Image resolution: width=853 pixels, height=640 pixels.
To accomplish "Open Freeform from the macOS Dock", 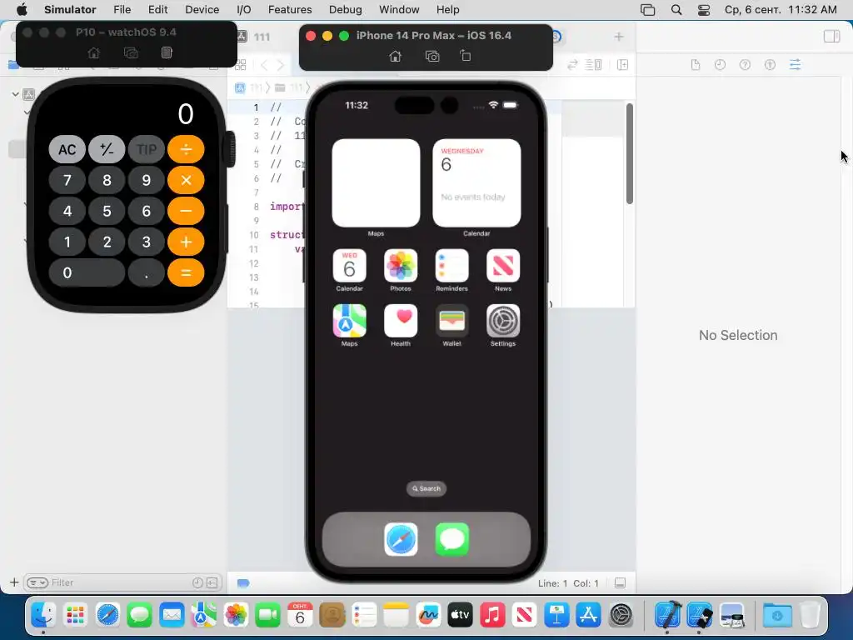I will [x=429, y=615].
